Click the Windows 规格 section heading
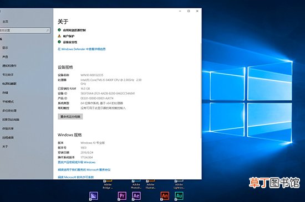 pos(70,134)
